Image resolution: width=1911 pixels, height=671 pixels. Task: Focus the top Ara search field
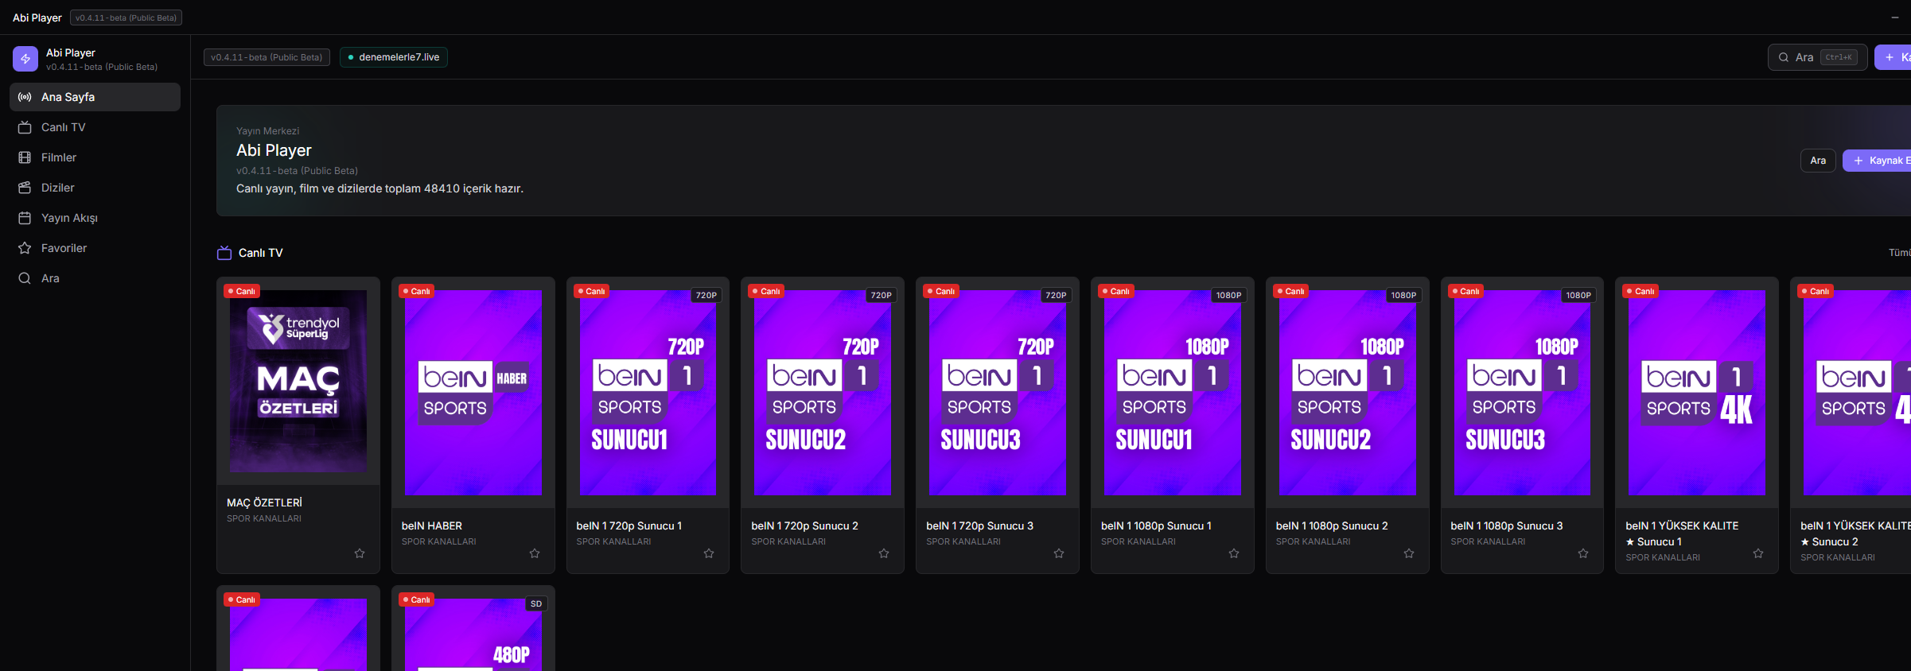[x=1817, y=57]
